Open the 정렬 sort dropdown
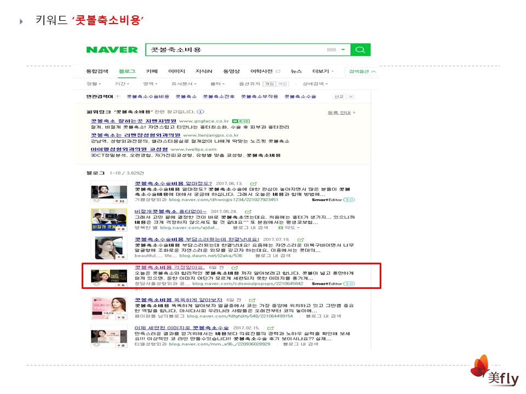Screen dimensions: 526x394 point(94,84)
